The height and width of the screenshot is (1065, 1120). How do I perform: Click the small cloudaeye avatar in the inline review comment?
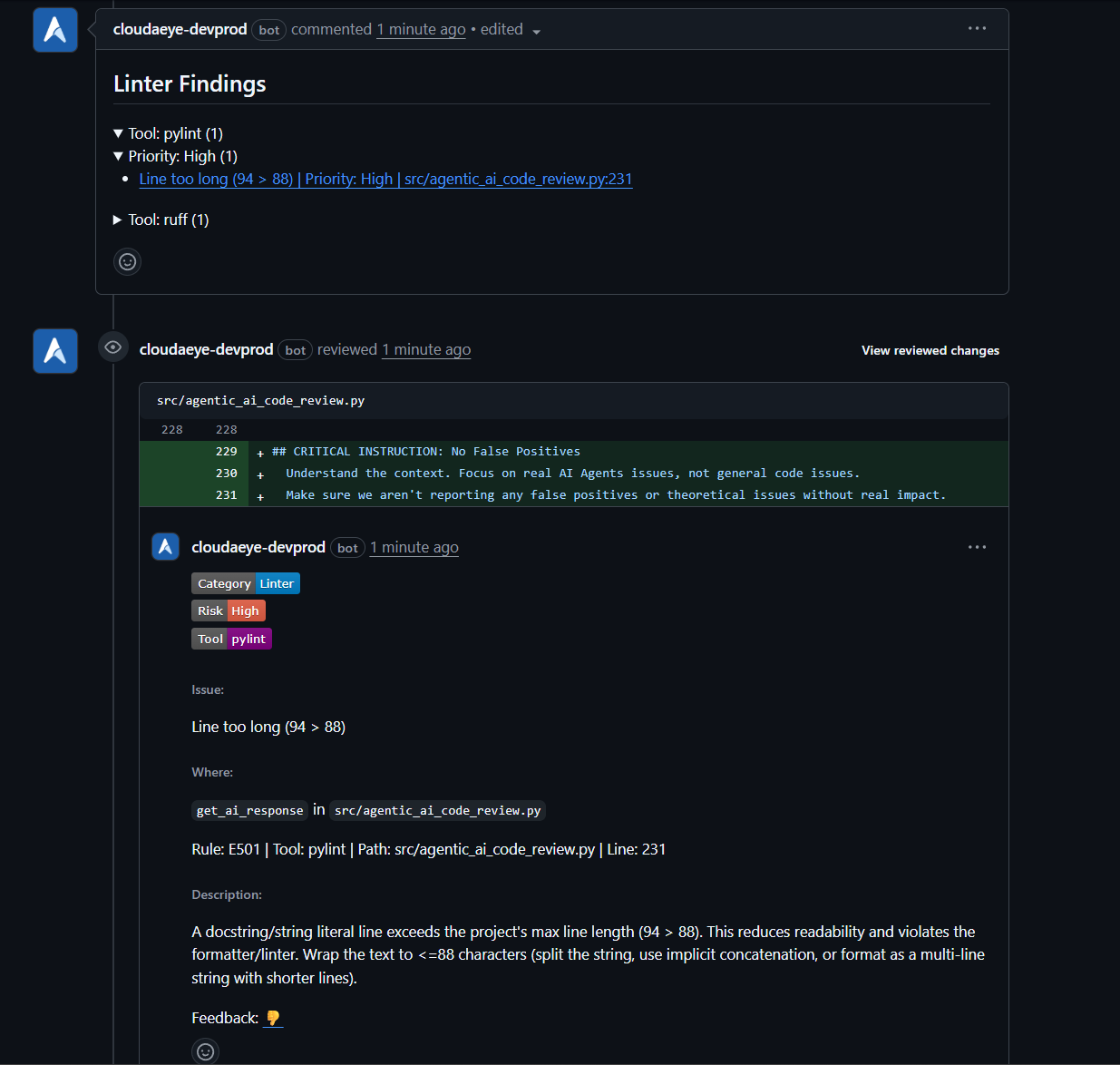click(165, 547)
